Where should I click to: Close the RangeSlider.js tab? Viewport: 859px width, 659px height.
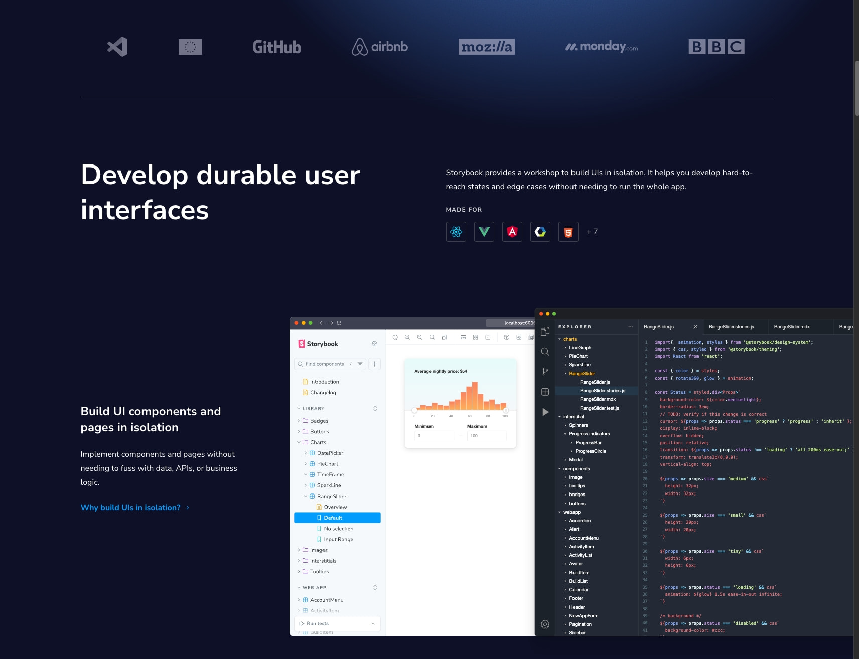pos(695,327)
